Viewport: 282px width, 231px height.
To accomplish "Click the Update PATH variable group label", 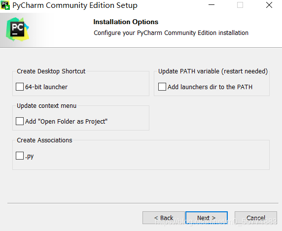I will [x=213, y=71].
